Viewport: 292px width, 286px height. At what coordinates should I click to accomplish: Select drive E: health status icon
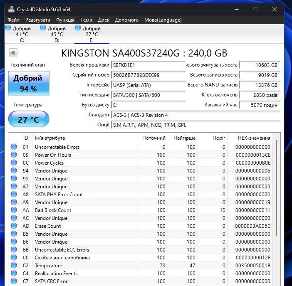point(78,27)
